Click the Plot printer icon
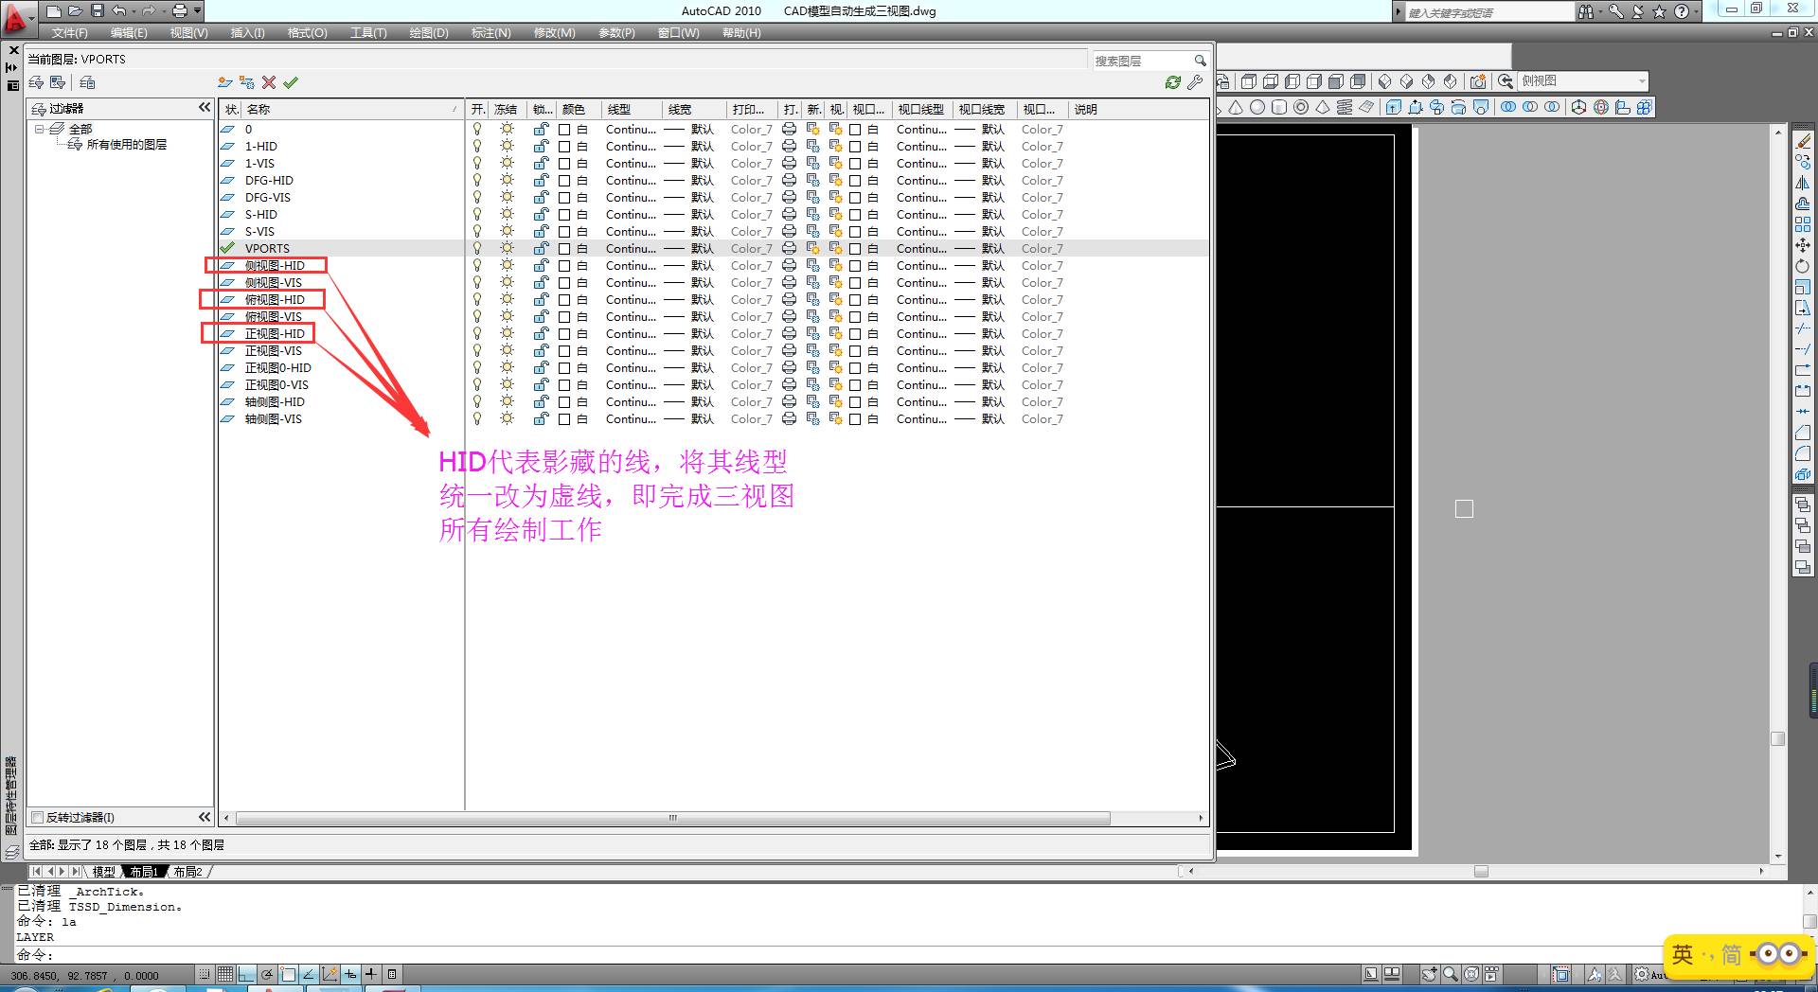Image resolution: width=1818 pixels, height=992 pixels. pos(180,10)
